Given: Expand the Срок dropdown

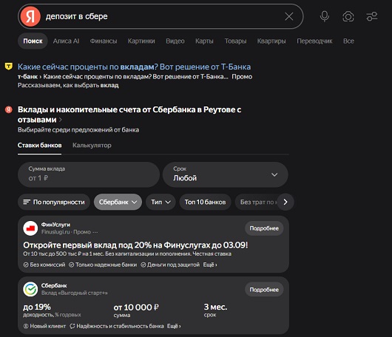Looking at the screenshot, I should 226,174.
